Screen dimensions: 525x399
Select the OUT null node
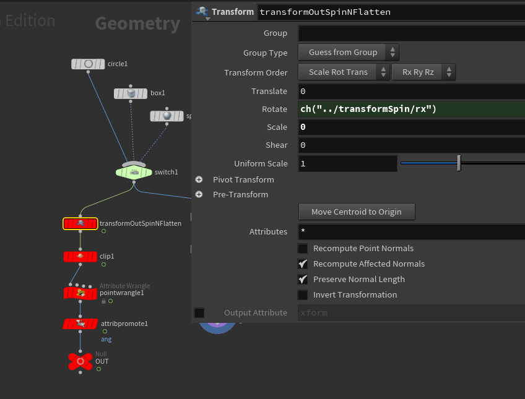point(80,361)
